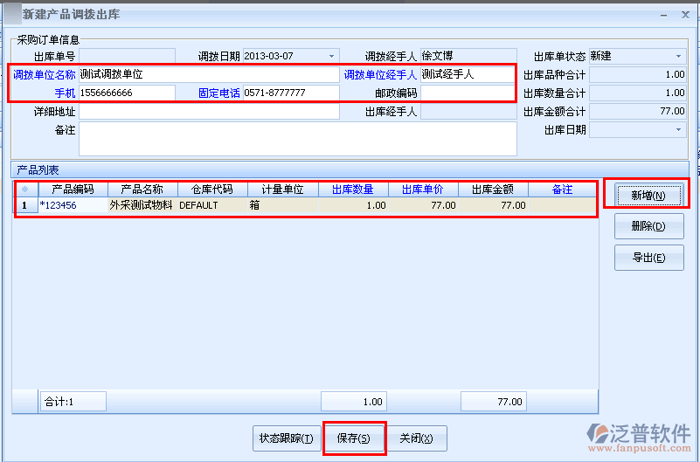Select product code *123456 cell

[73, 206]
